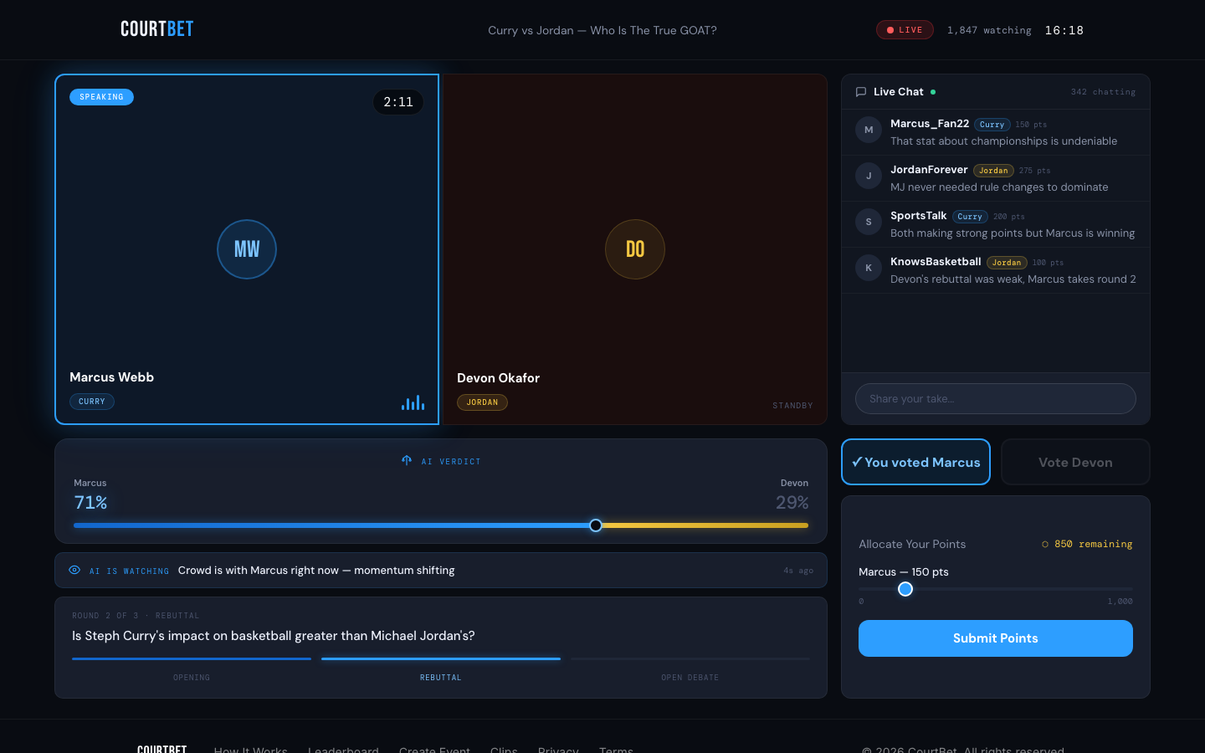This screenshot has height=753, width=1205.
Task: Select the Vote Devon option
Action: coord(1075,462)
